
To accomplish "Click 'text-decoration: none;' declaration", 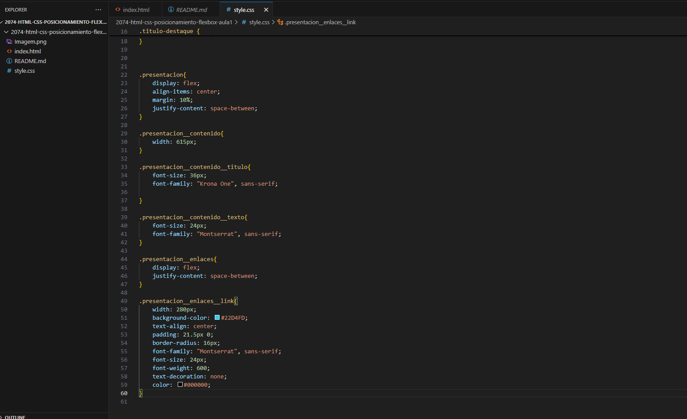I will click(x=190, y=377).
